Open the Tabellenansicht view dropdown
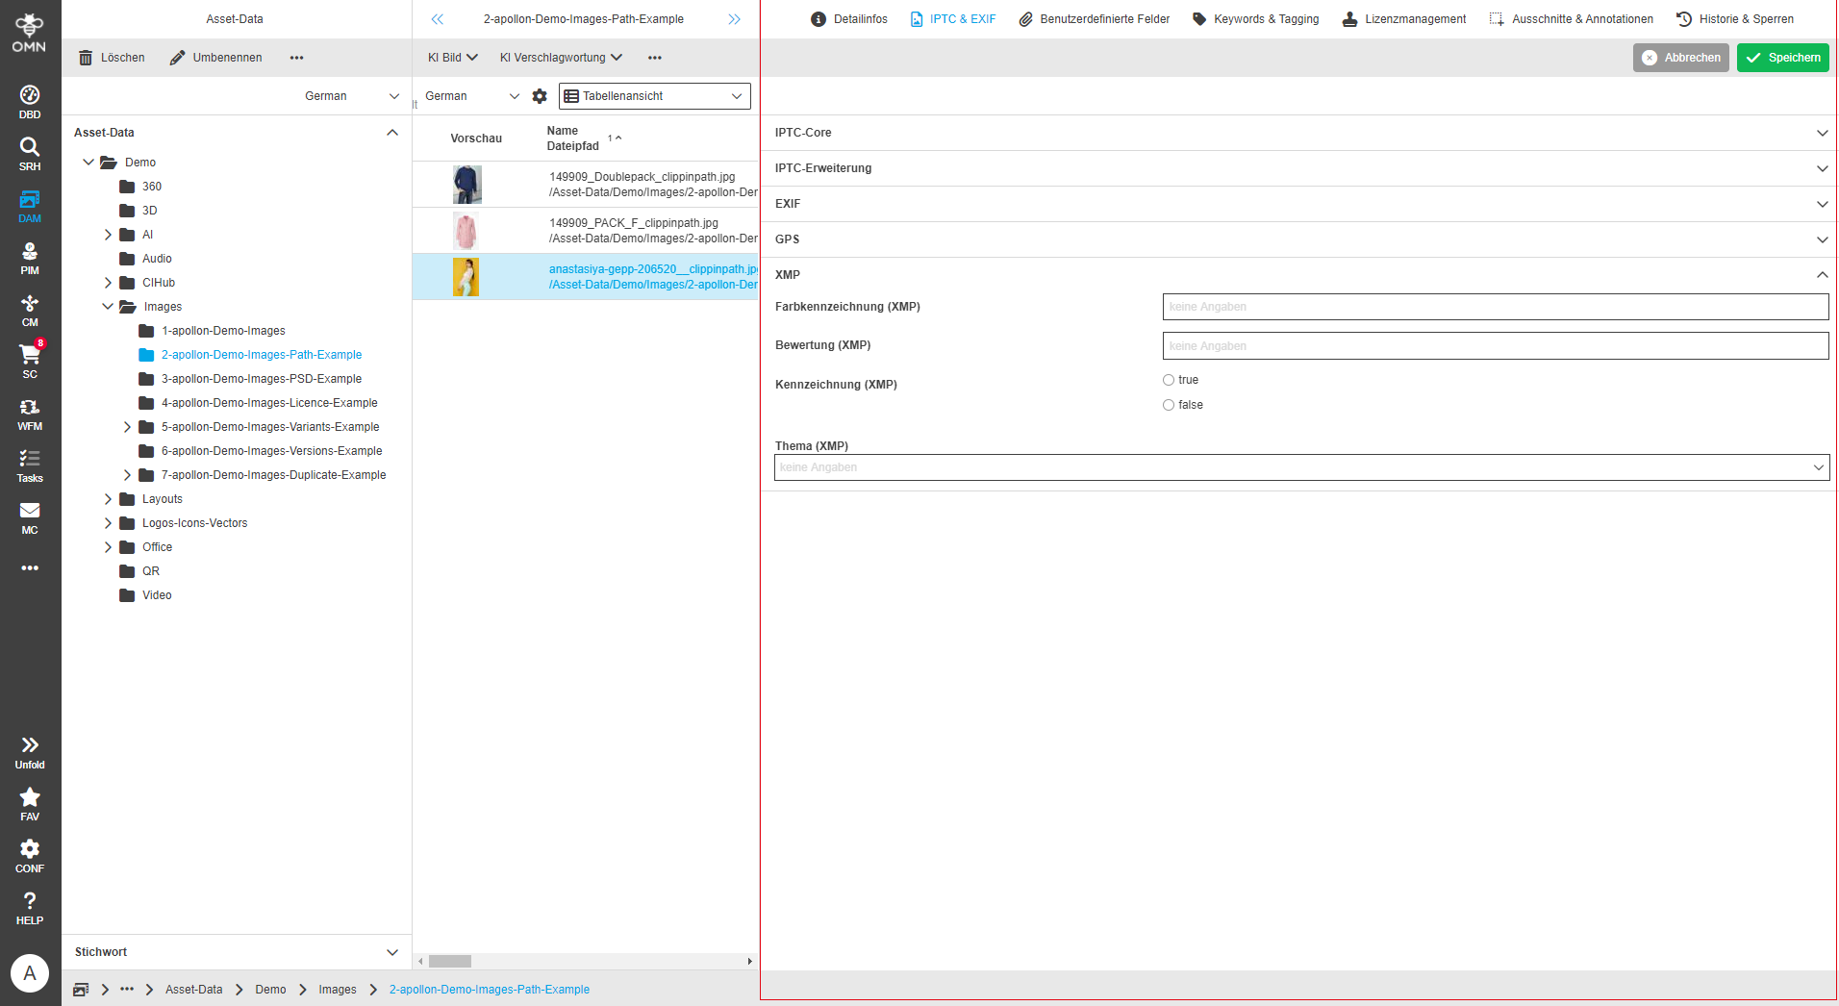1839x1006 pixels. coord(654,96)
